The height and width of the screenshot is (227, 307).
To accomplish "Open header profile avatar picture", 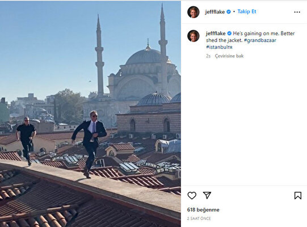I will pyautogui.click(x=194, y=12).
